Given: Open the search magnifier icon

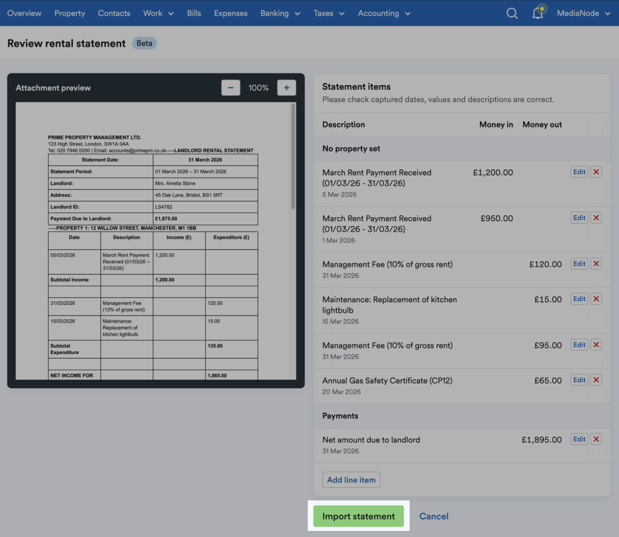Looking at the screenshot, I should (512, 14).
